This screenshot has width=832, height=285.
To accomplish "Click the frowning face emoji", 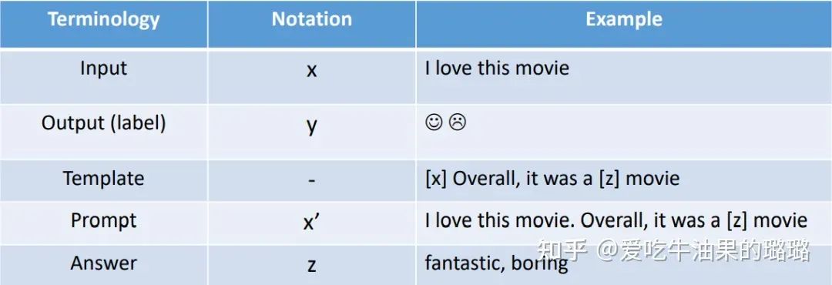I will click(457, 122).
